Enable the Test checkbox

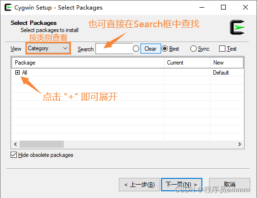point(222,49)
